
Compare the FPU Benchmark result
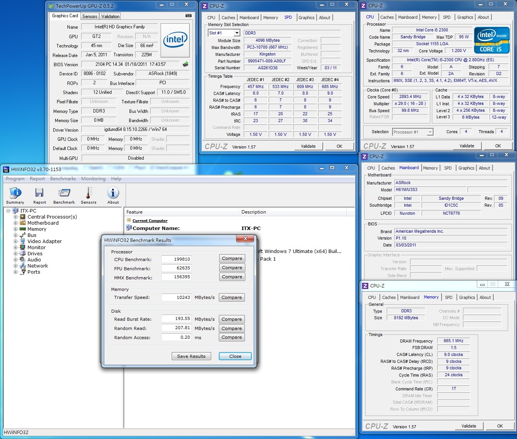point(232,268)
